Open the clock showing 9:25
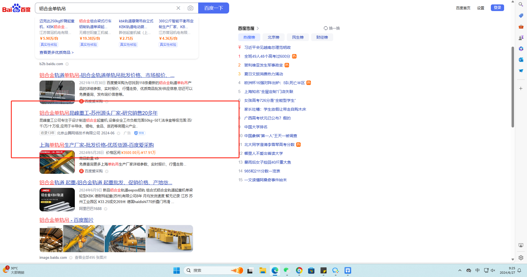527x277 pixels. [507, 270]
